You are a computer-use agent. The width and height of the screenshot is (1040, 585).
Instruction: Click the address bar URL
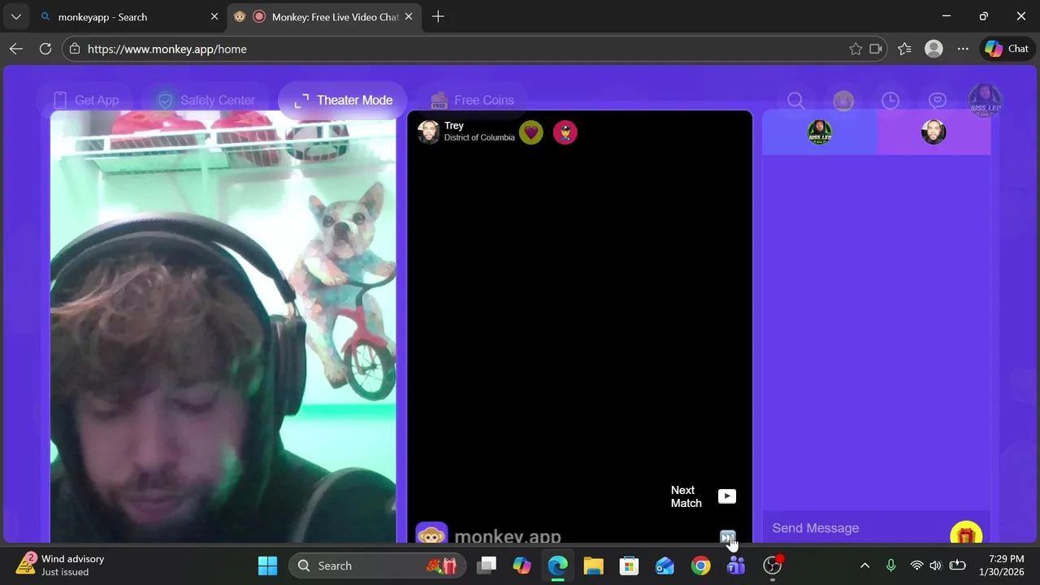click(167, 49)
